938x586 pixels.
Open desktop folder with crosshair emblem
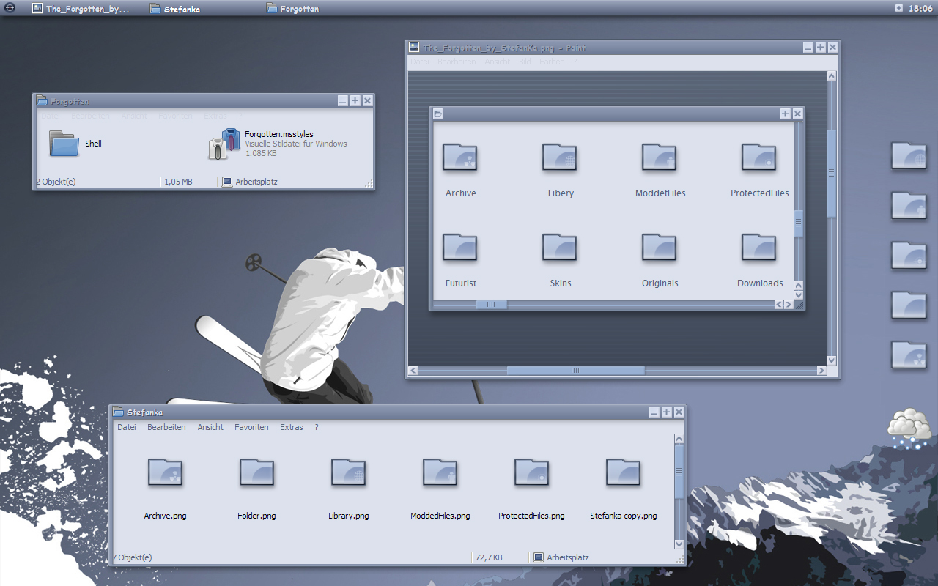pyautogui.click(x=909, y=256)
